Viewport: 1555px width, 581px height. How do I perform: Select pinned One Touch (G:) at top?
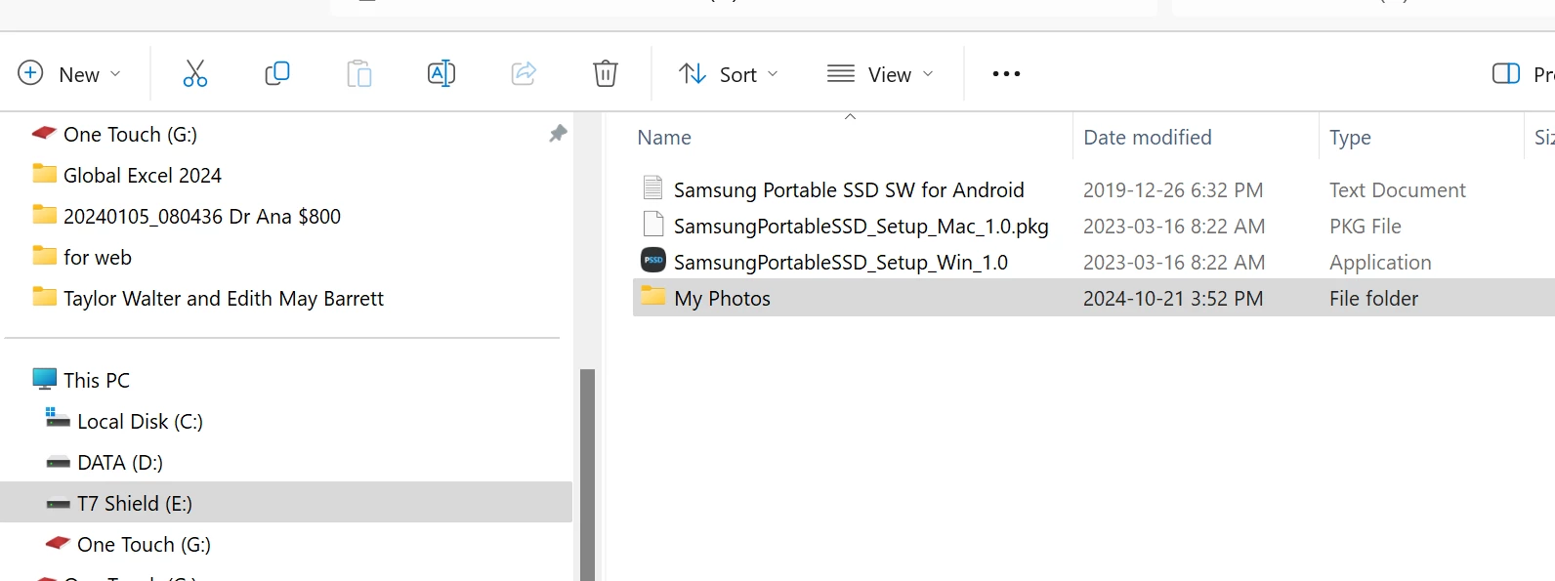point(130,135)
